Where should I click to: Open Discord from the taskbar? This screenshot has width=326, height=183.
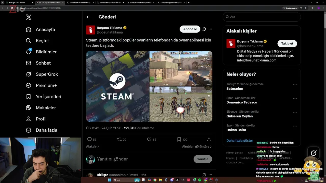[172, 180]
